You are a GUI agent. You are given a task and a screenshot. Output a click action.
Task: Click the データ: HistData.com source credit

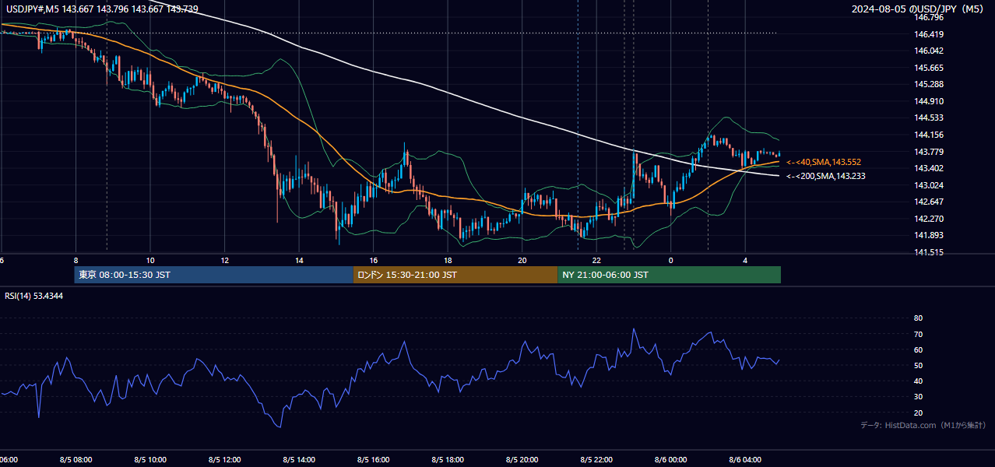923,425
